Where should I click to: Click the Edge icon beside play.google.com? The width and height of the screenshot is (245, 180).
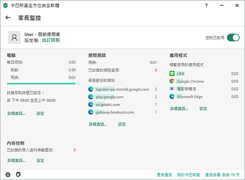coord(91,97)
